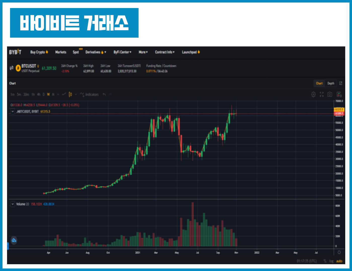Click the red current price label on axis

coord(339,114)
